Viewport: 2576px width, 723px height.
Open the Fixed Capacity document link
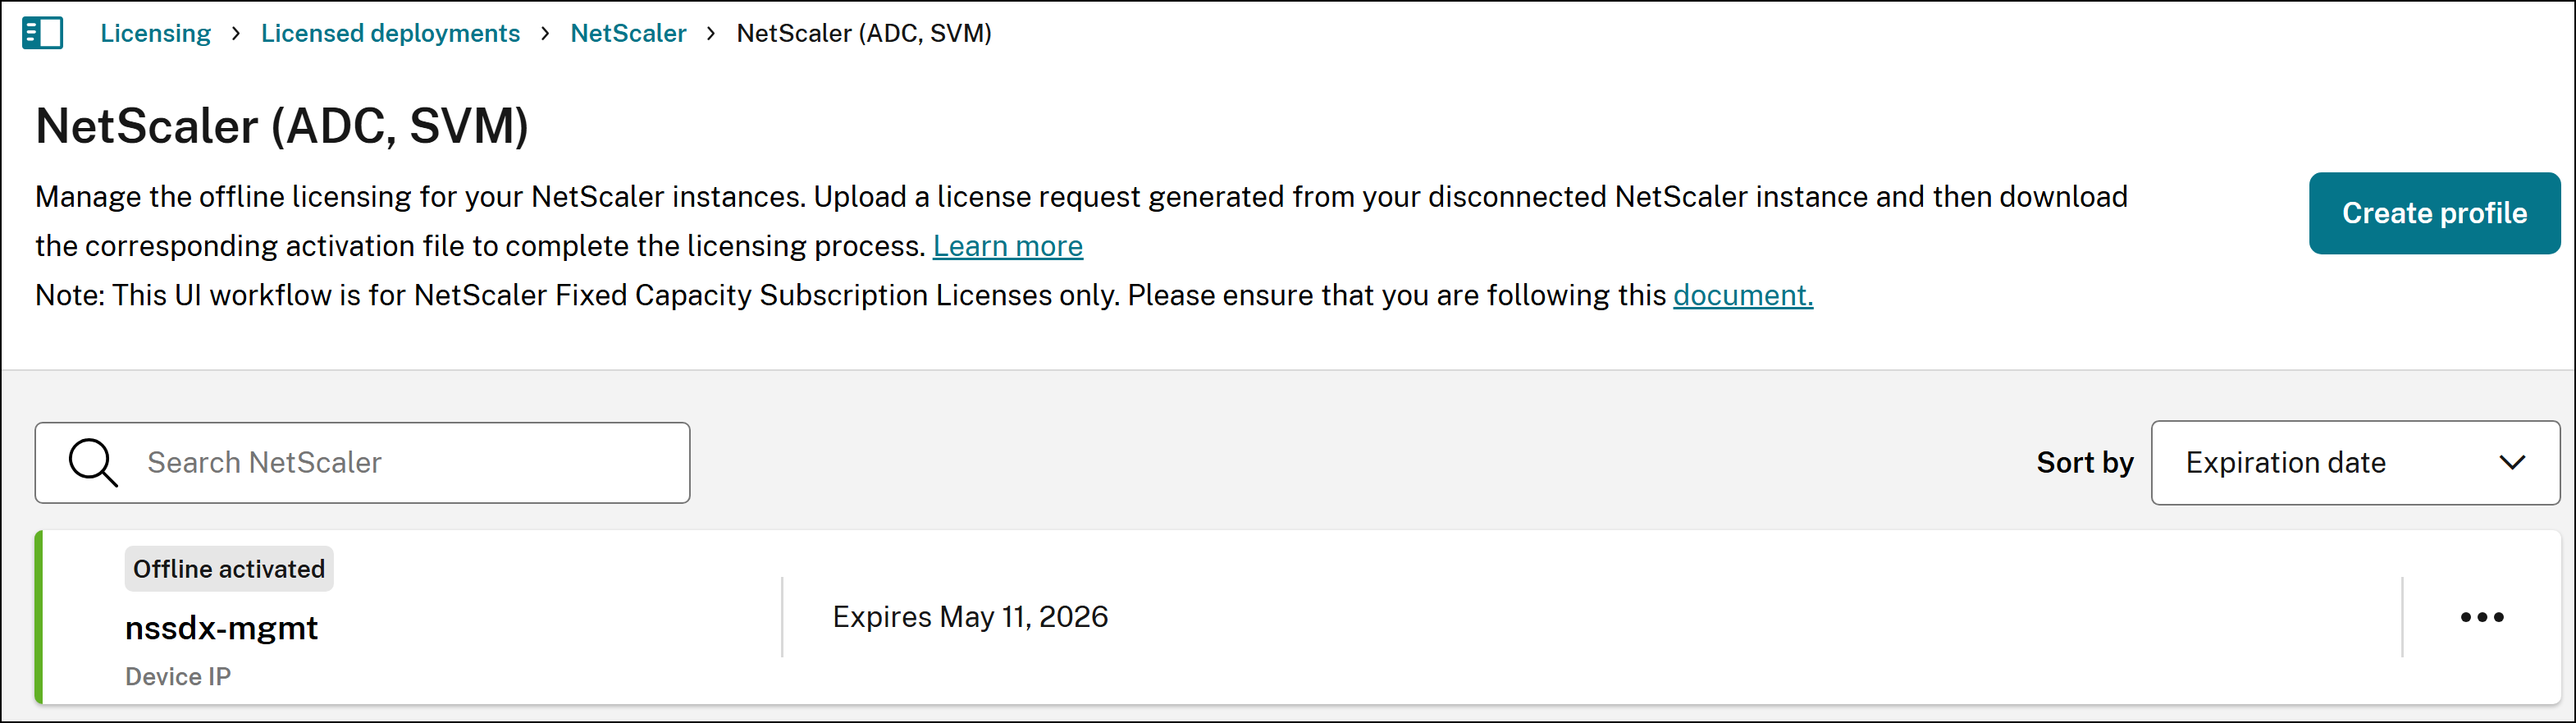point(1742,295)
